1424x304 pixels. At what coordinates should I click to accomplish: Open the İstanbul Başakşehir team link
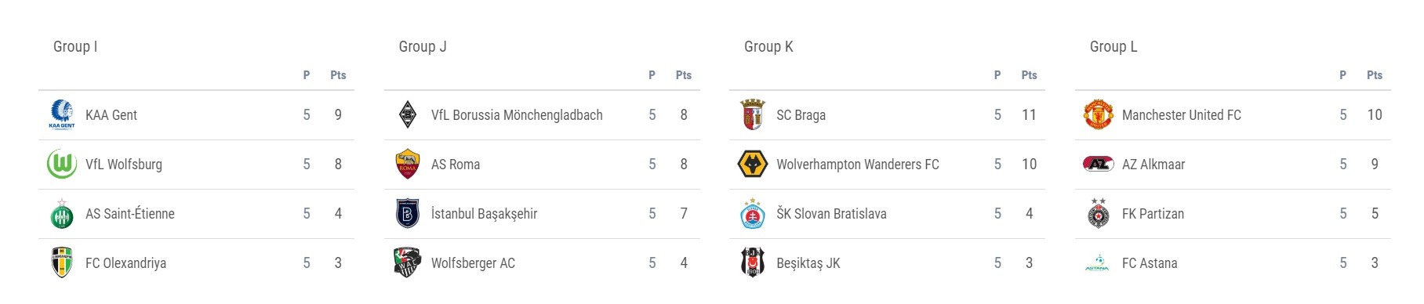click(x=484, y=214)
